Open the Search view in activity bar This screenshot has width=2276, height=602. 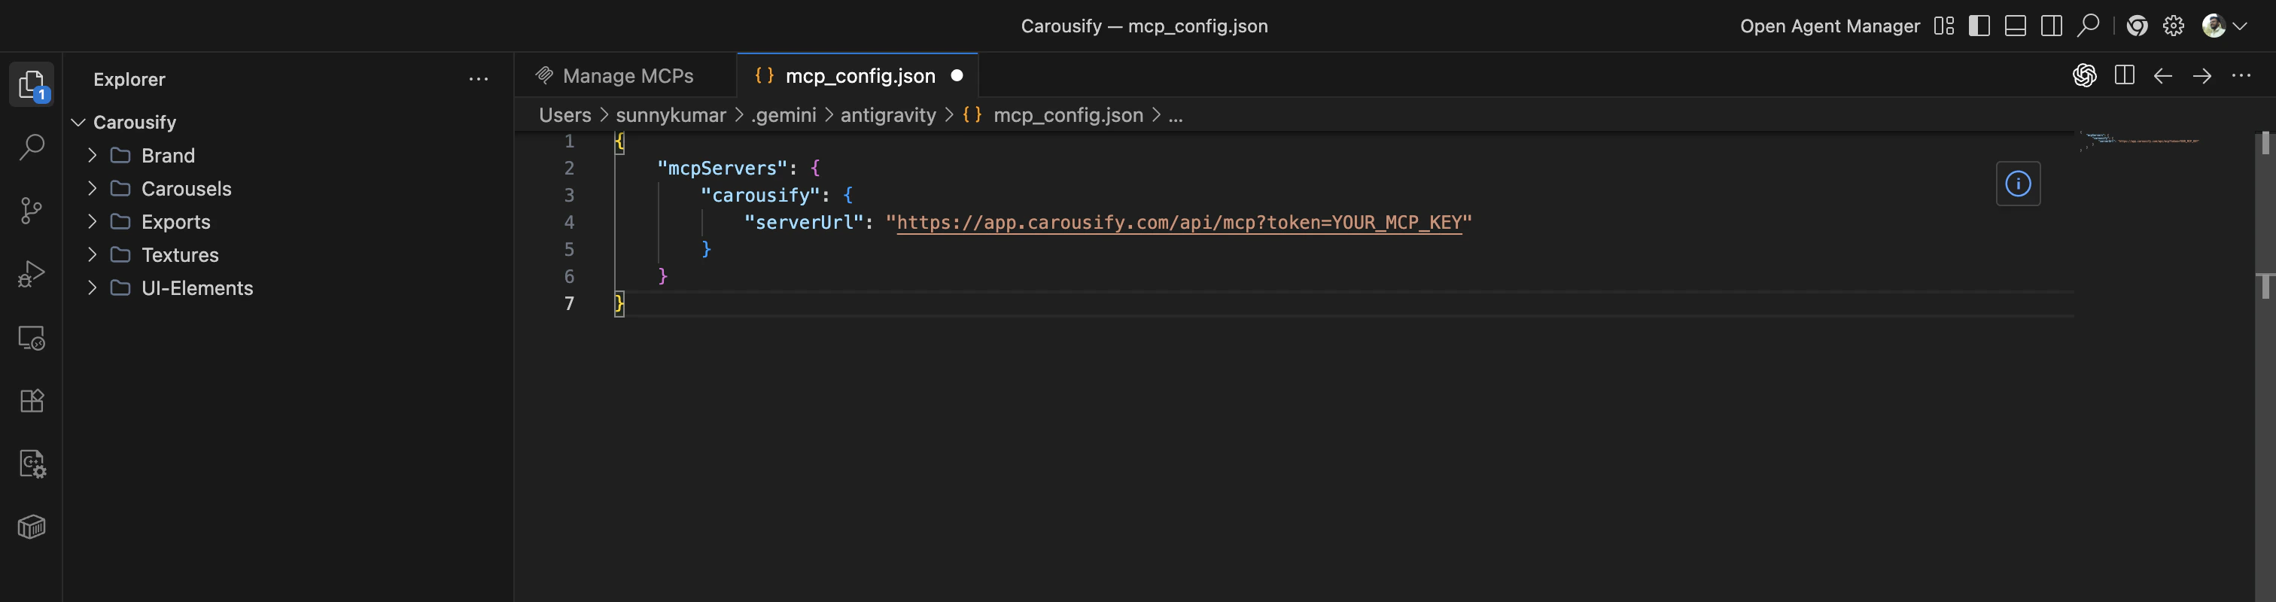coord(32,147)
